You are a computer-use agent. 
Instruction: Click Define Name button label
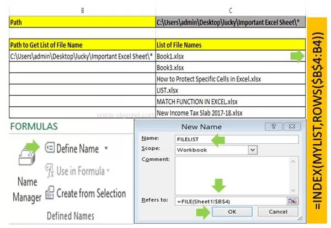(x=77, y=149)
